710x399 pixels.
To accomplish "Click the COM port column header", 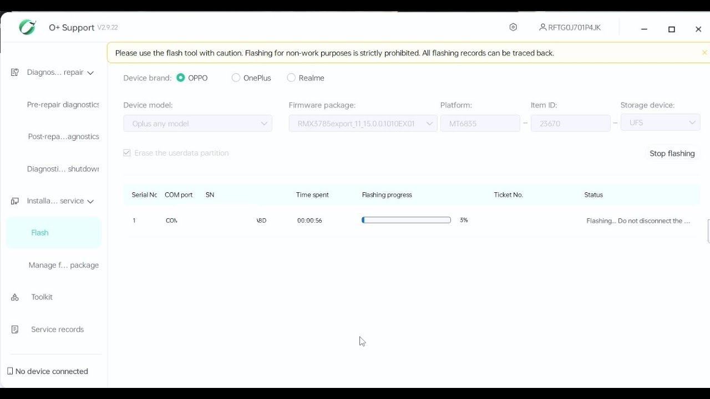I will pyautogui.click(x=179, y=195).
